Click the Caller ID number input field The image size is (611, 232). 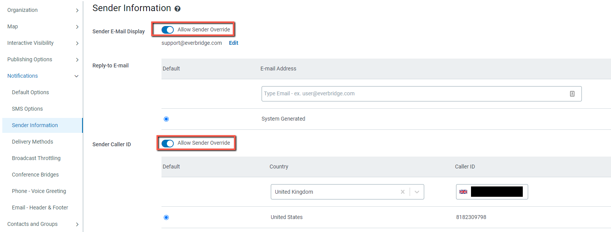[x=497, y=192]
